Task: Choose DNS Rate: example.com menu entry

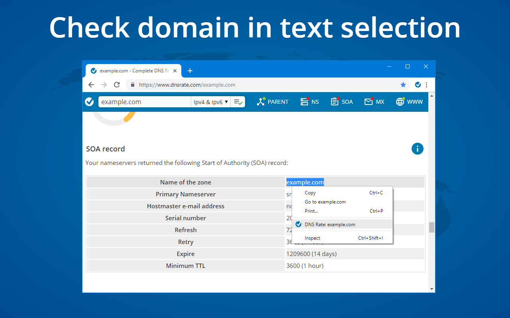Action: coord(343,224)
